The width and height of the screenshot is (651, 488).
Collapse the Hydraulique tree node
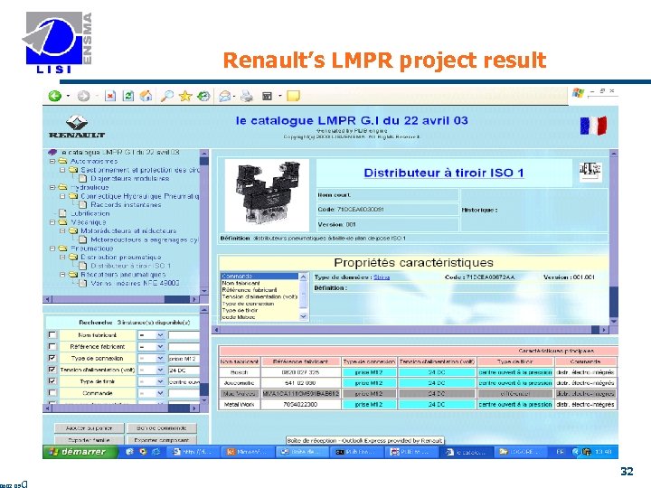(x=52, y=187)
